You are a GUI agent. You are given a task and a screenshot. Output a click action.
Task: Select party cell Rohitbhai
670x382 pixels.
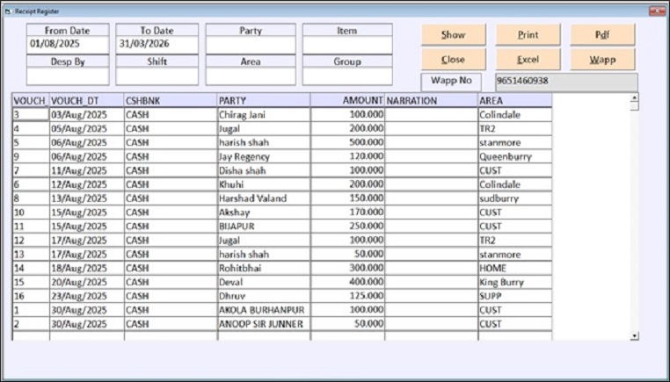264,268
